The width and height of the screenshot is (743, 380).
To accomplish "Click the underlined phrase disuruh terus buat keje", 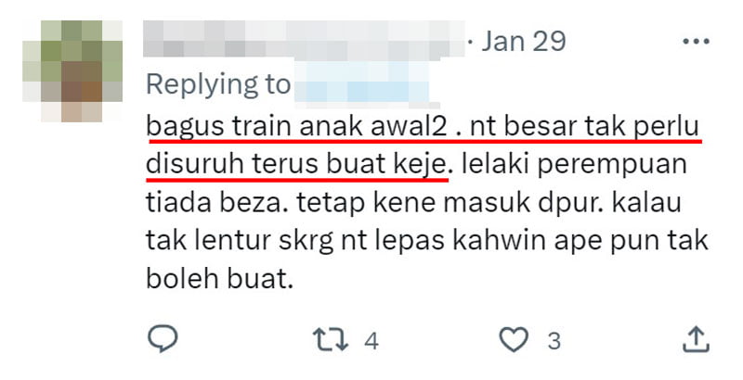I will [x=296, y=164].
